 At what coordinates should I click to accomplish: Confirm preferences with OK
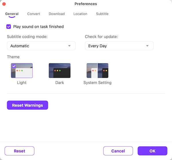click(x=152, y=151)
